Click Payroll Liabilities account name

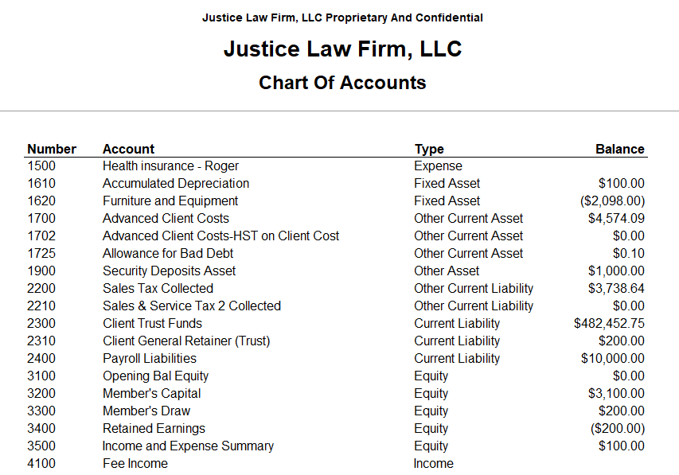[150, 359]
